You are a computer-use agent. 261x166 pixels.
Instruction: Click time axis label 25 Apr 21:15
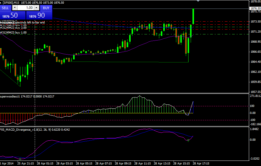tap(26, 164)
